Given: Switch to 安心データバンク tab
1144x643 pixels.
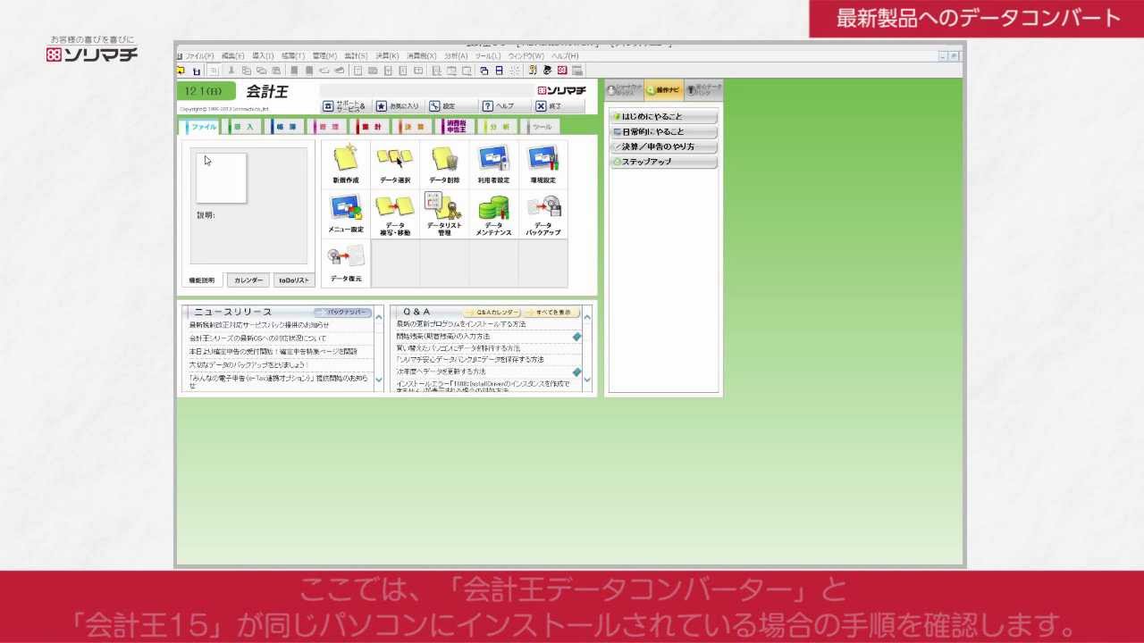Looking at the screenshot, I should [703, 90].
